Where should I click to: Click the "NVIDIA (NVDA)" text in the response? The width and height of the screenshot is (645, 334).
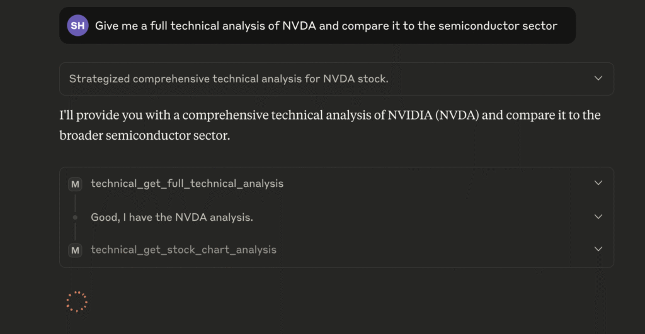point(433,115)
